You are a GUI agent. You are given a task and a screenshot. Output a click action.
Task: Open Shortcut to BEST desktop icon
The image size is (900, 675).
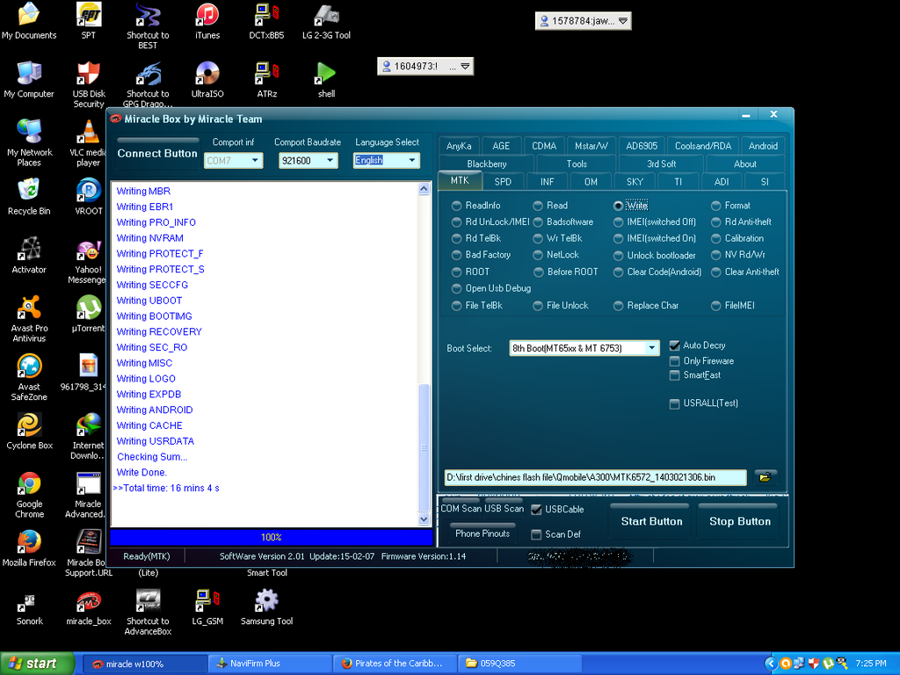pyautogui.click(x=148, y=25)
